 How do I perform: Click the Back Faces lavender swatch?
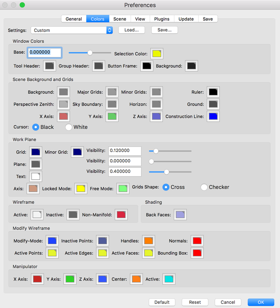coord(180,214)
